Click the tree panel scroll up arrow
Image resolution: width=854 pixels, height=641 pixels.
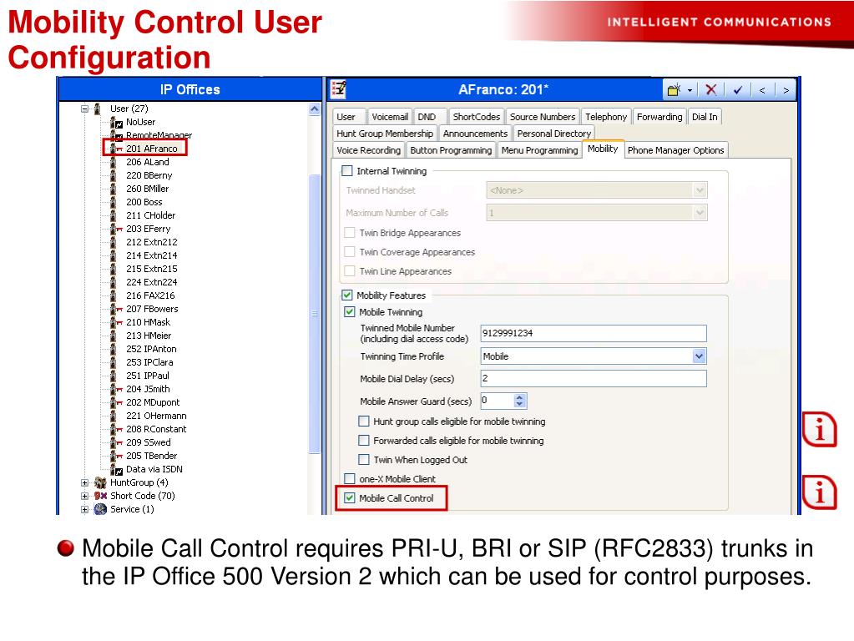coord(314,109)
